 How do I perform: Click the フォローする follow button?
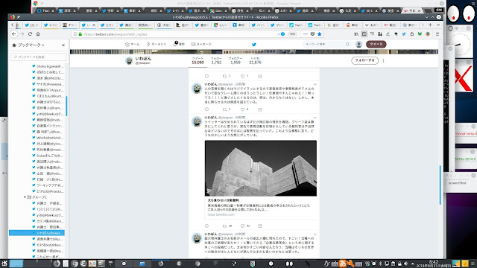tap(364, 60)
